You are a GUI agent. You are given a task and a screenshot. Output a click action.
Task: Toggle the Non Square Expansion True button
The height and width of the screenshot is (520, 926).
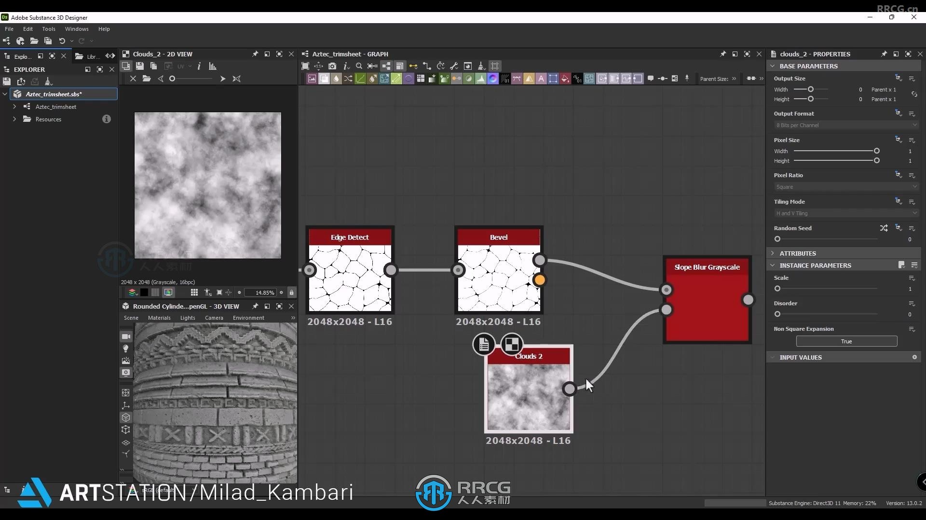click(846, 341)
